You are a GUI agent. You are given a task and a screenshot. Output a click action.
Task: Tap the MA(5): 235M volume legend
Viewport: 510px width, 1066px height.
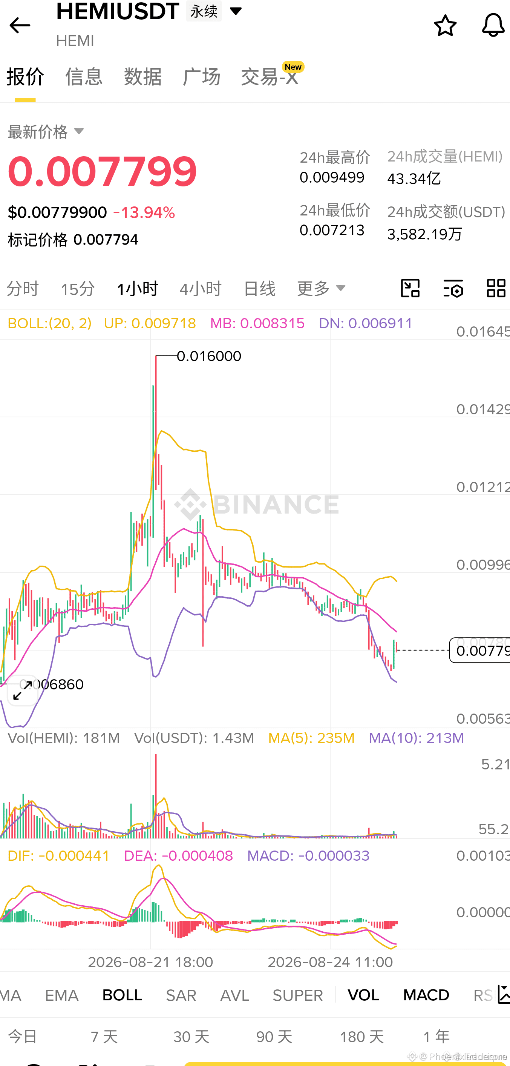tap(311, 738)
